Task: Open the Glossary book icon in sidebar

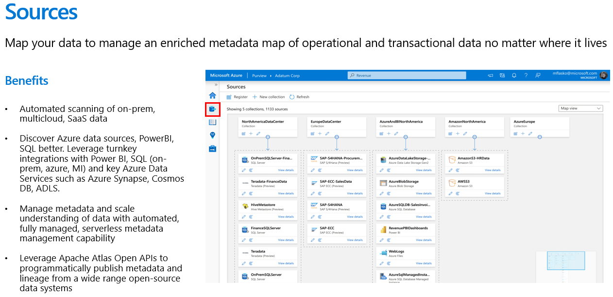Action: point(213,122)
